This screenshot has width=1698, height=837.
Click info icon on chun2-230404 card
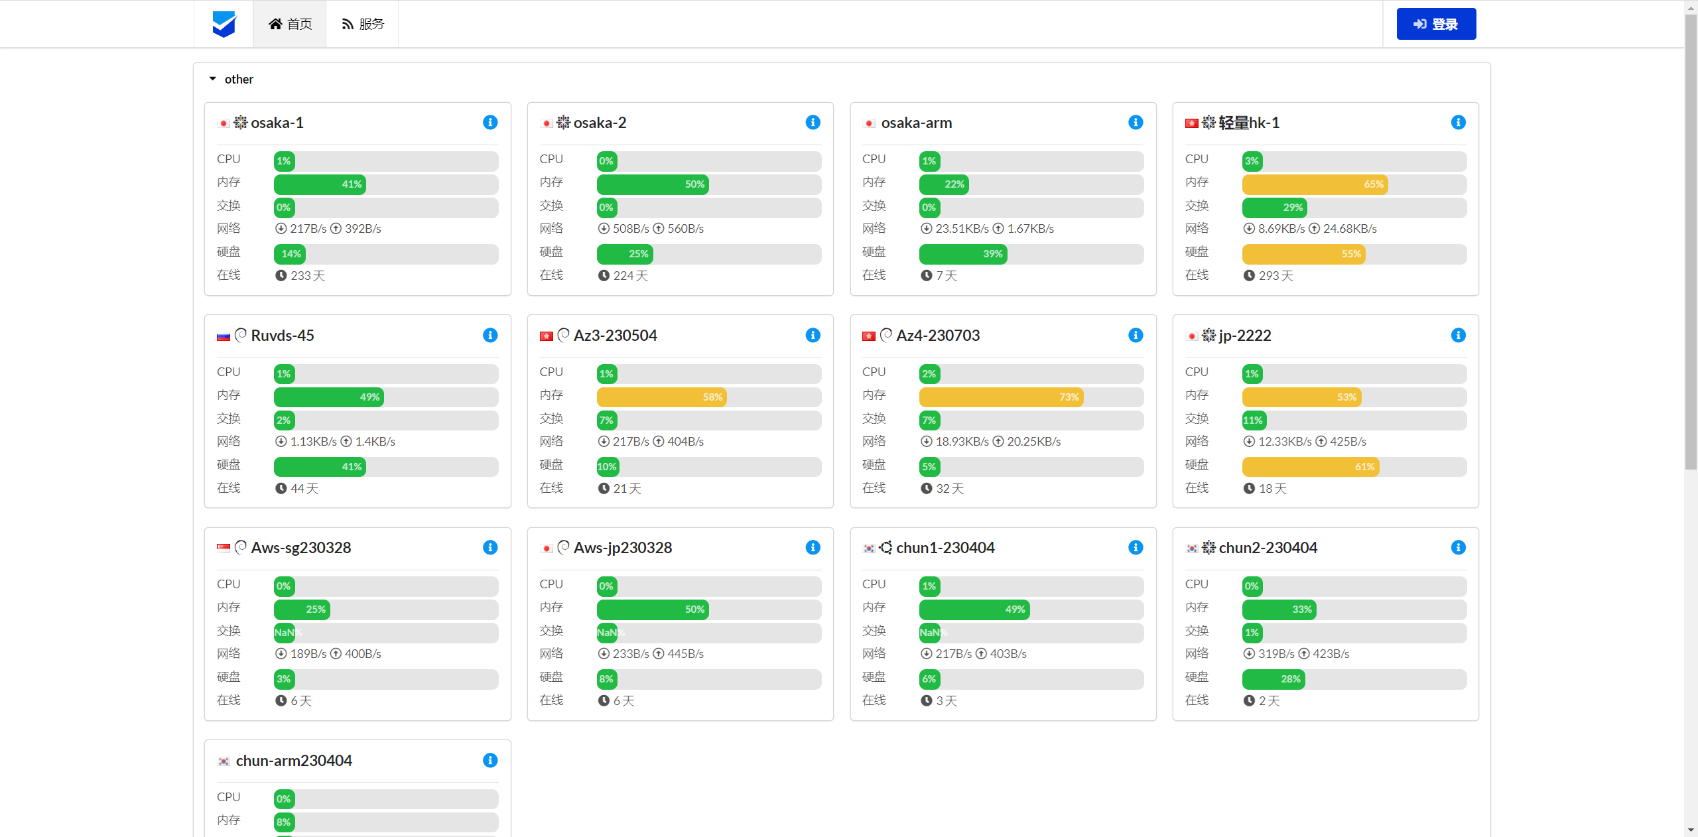1458,548
